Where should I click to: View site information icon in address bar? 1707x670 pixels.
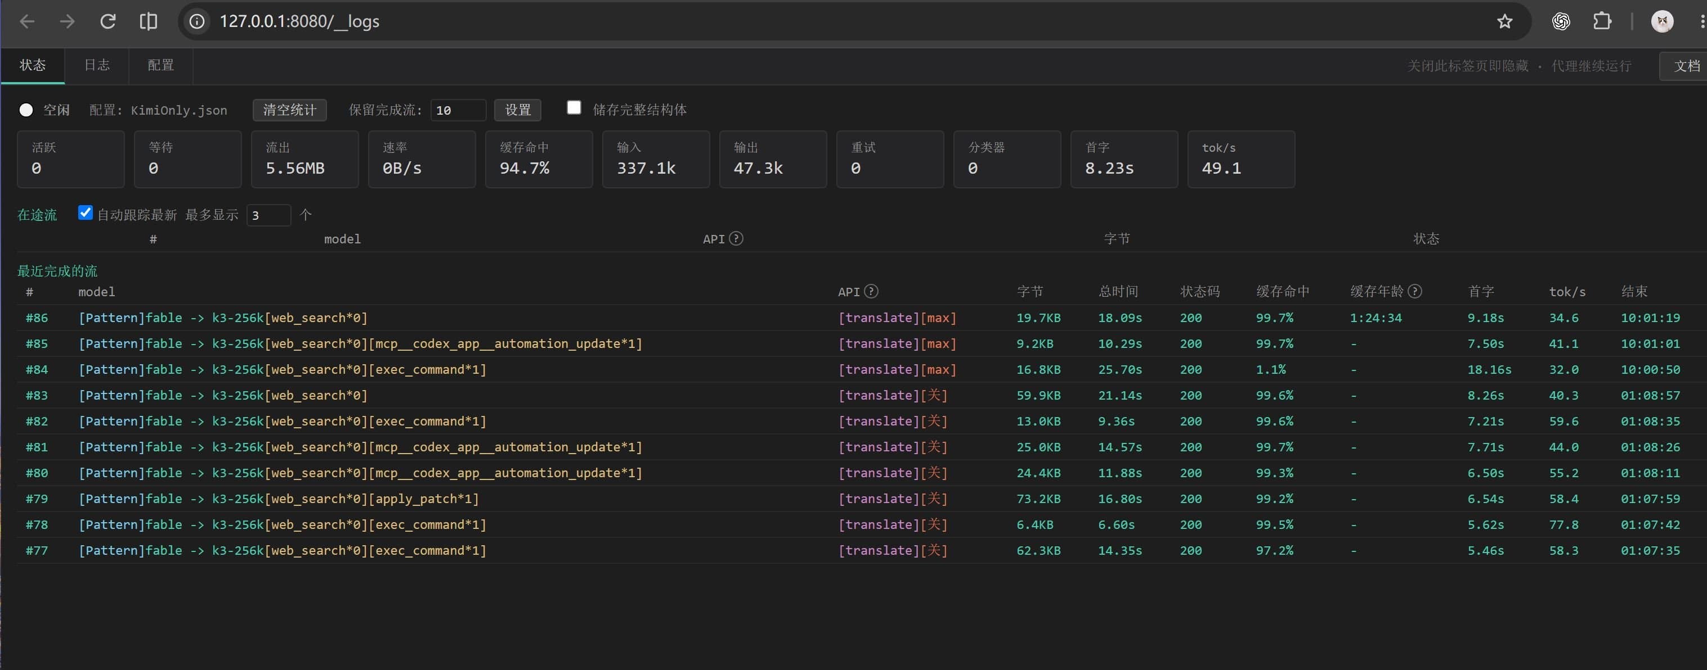pos(197,21)
